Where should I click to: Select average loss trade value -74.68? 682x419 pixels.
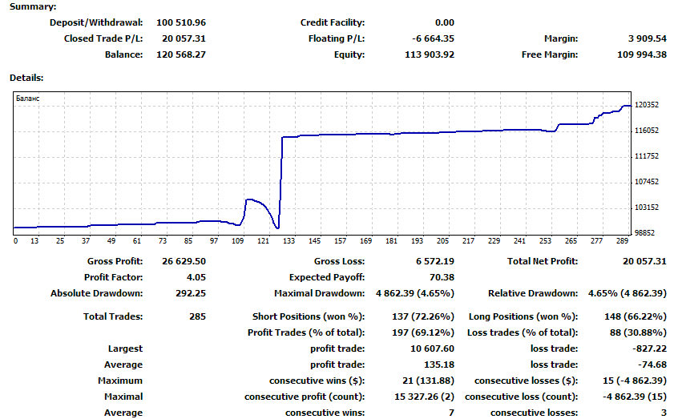click(x=652, y=365)
